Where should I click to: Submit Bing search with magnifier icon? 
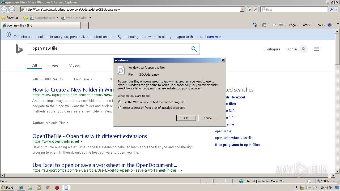(194, 49)
